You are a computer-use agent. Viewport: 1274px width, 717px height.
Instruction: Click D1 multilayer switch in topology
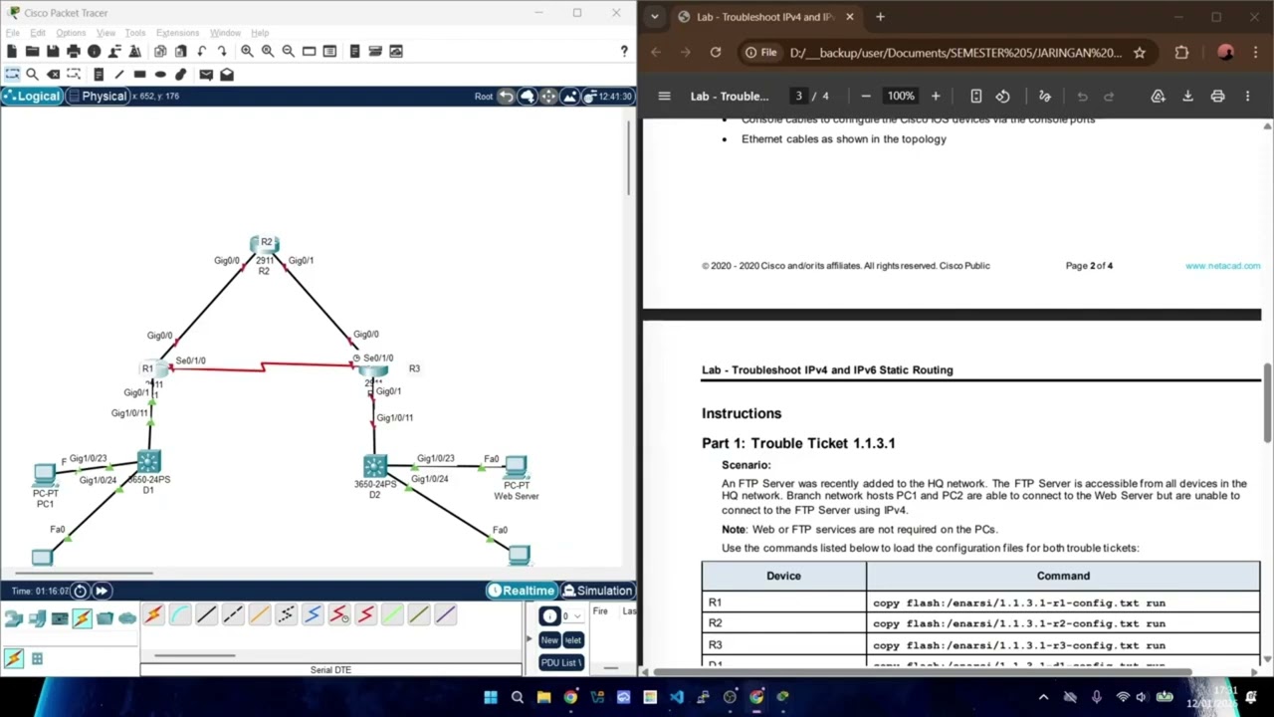(149, 461)
